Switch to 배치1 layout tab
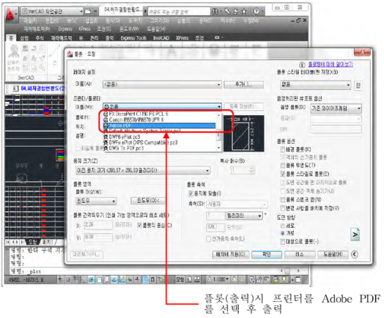This screenshot has height=318, width=384. pyautogui.click(x=48, y=242)
